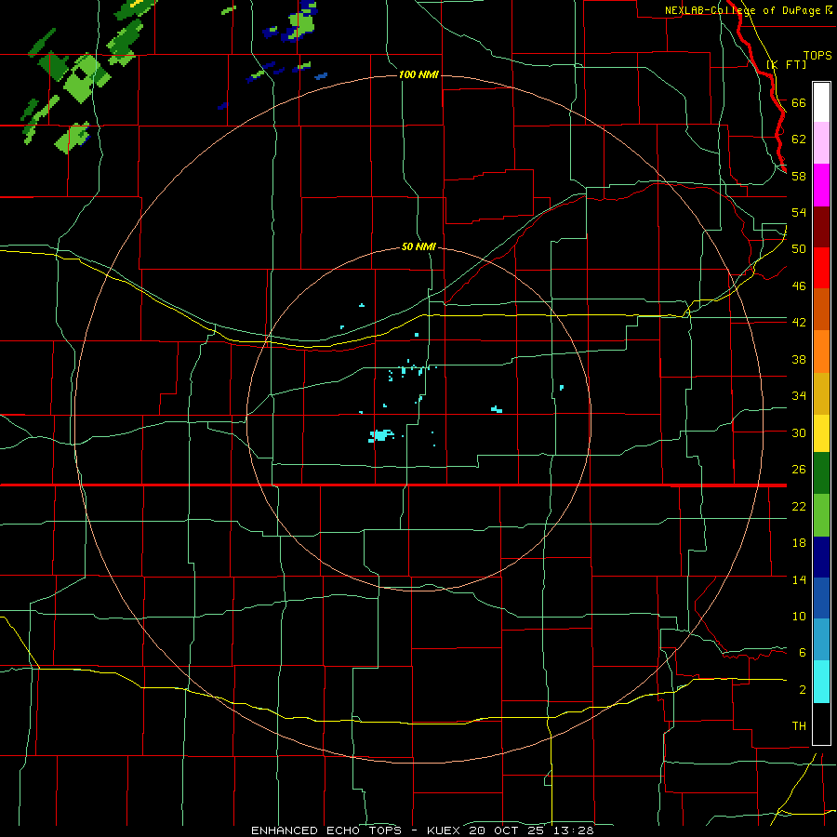The width and height of the screenshot is (837, 837).
Task: Click the TH legend label
Action: tap(799, 725)
